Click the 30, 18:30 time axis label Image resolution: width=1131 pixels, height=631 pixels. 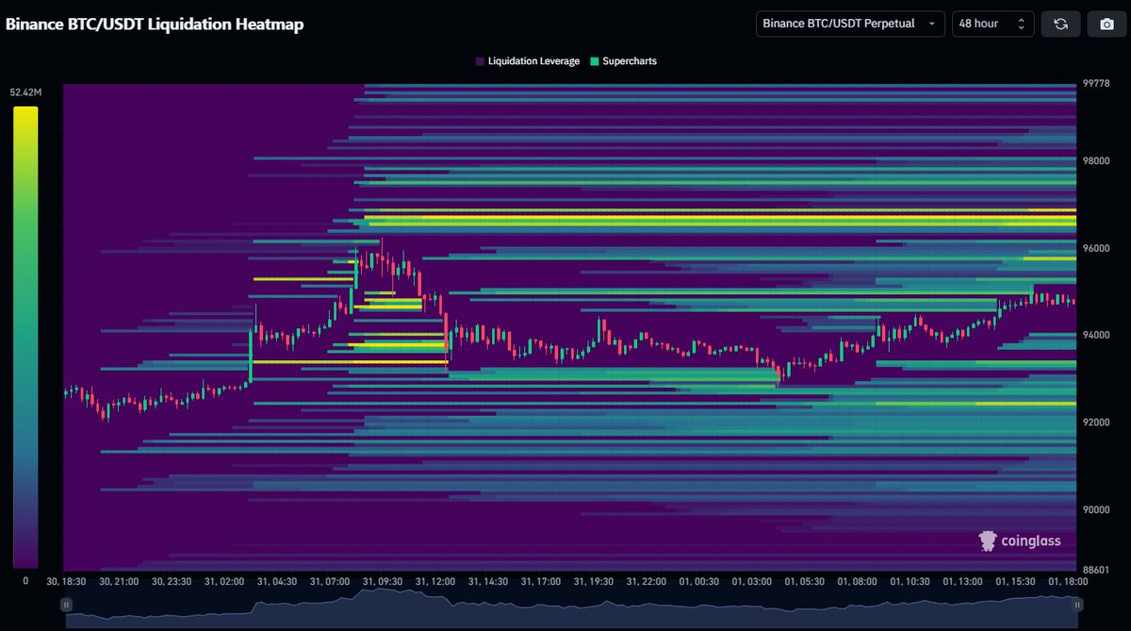[x=65, y=581]
